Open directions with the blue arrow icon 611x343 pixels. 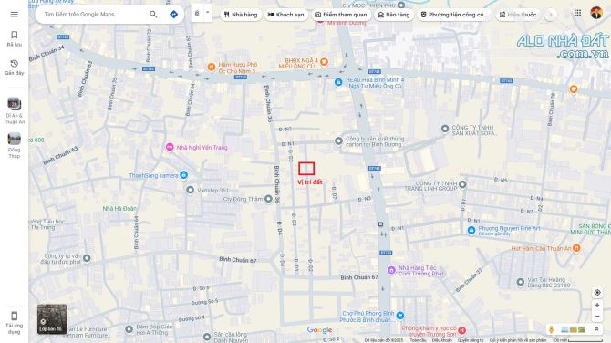[174, 15]
